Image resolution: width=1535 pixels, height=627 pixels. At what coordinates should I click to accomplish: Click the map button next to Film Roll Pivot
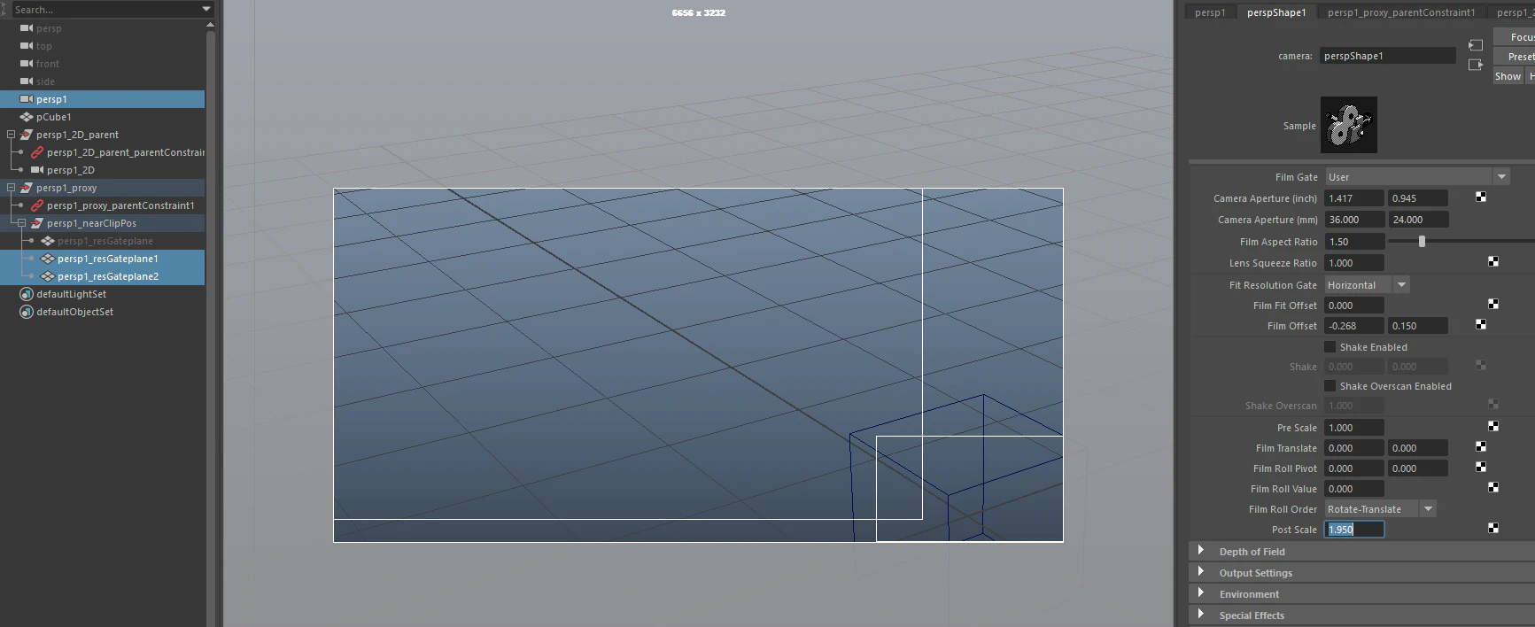pos(1481,467)
